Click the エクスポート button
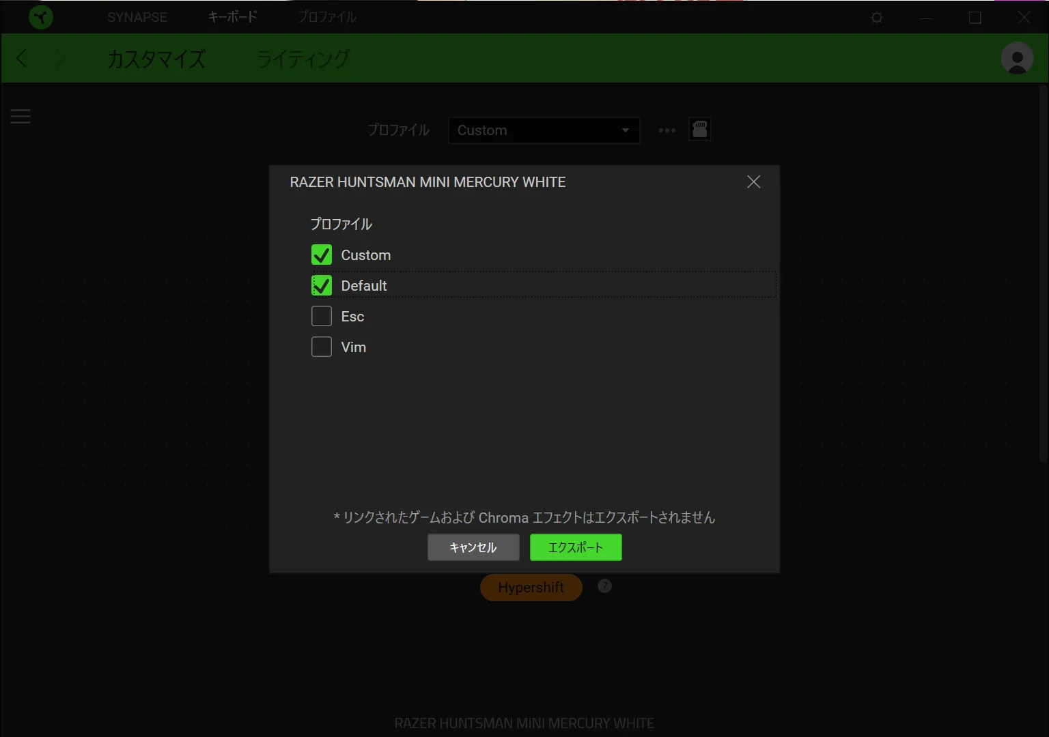 click(576, 547)
